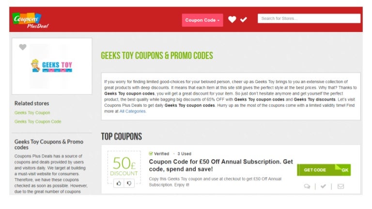Click the gray checkmark icon under the coupon

323,186
